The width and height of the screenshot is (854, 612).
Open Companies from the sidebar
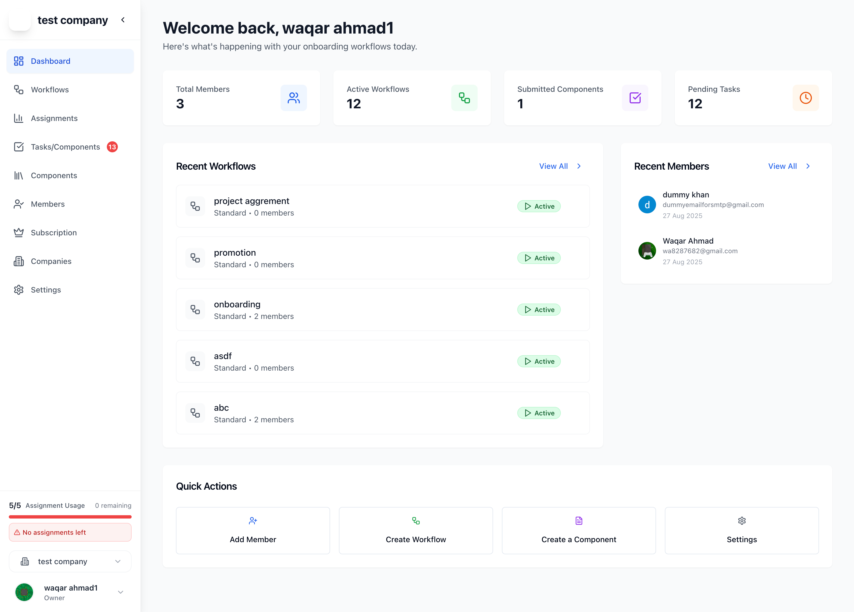coord(51,261)
